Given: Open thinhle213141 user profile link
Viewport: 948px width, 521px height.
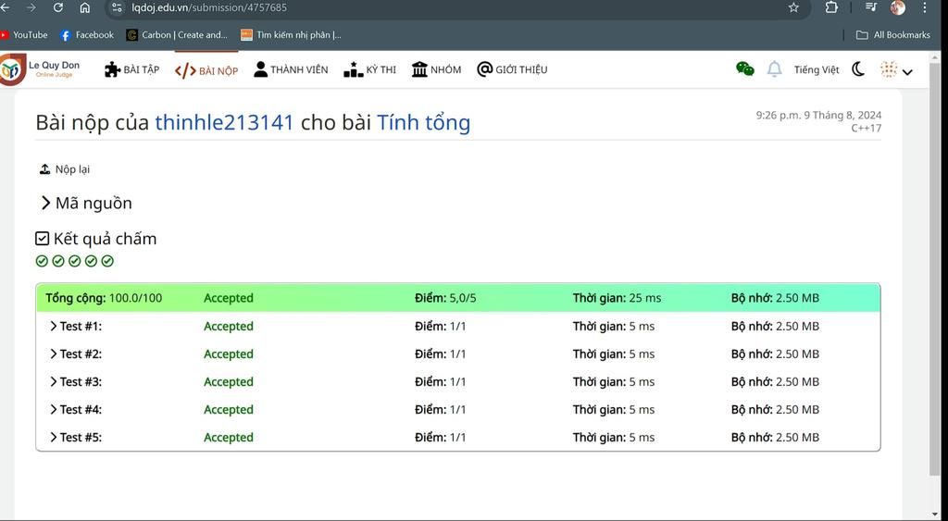Looking at the screenshot, I should coord(224,122).
